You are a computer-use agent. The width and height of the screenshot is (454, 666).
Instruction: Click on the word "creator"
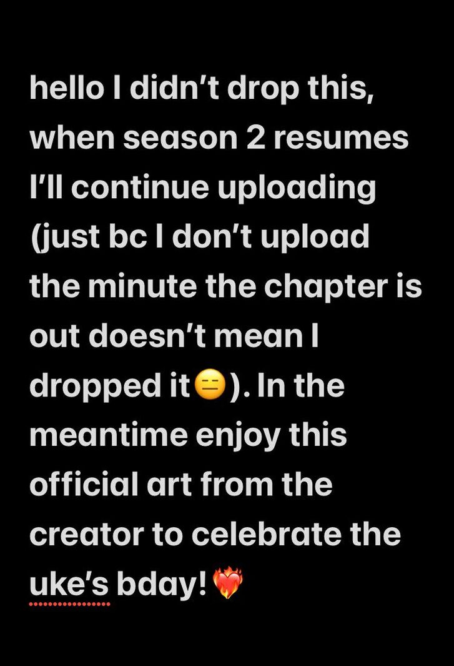tap(87, 534)
